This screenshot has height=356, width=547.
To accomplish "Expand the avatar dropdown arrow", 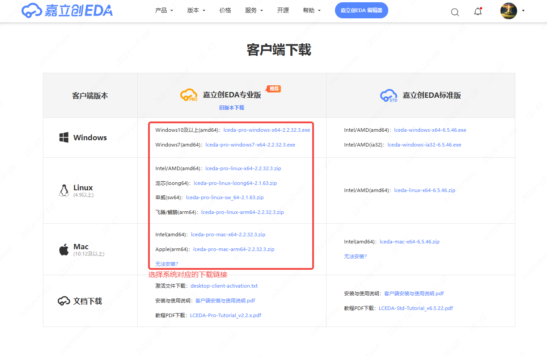I will (523, 11).
